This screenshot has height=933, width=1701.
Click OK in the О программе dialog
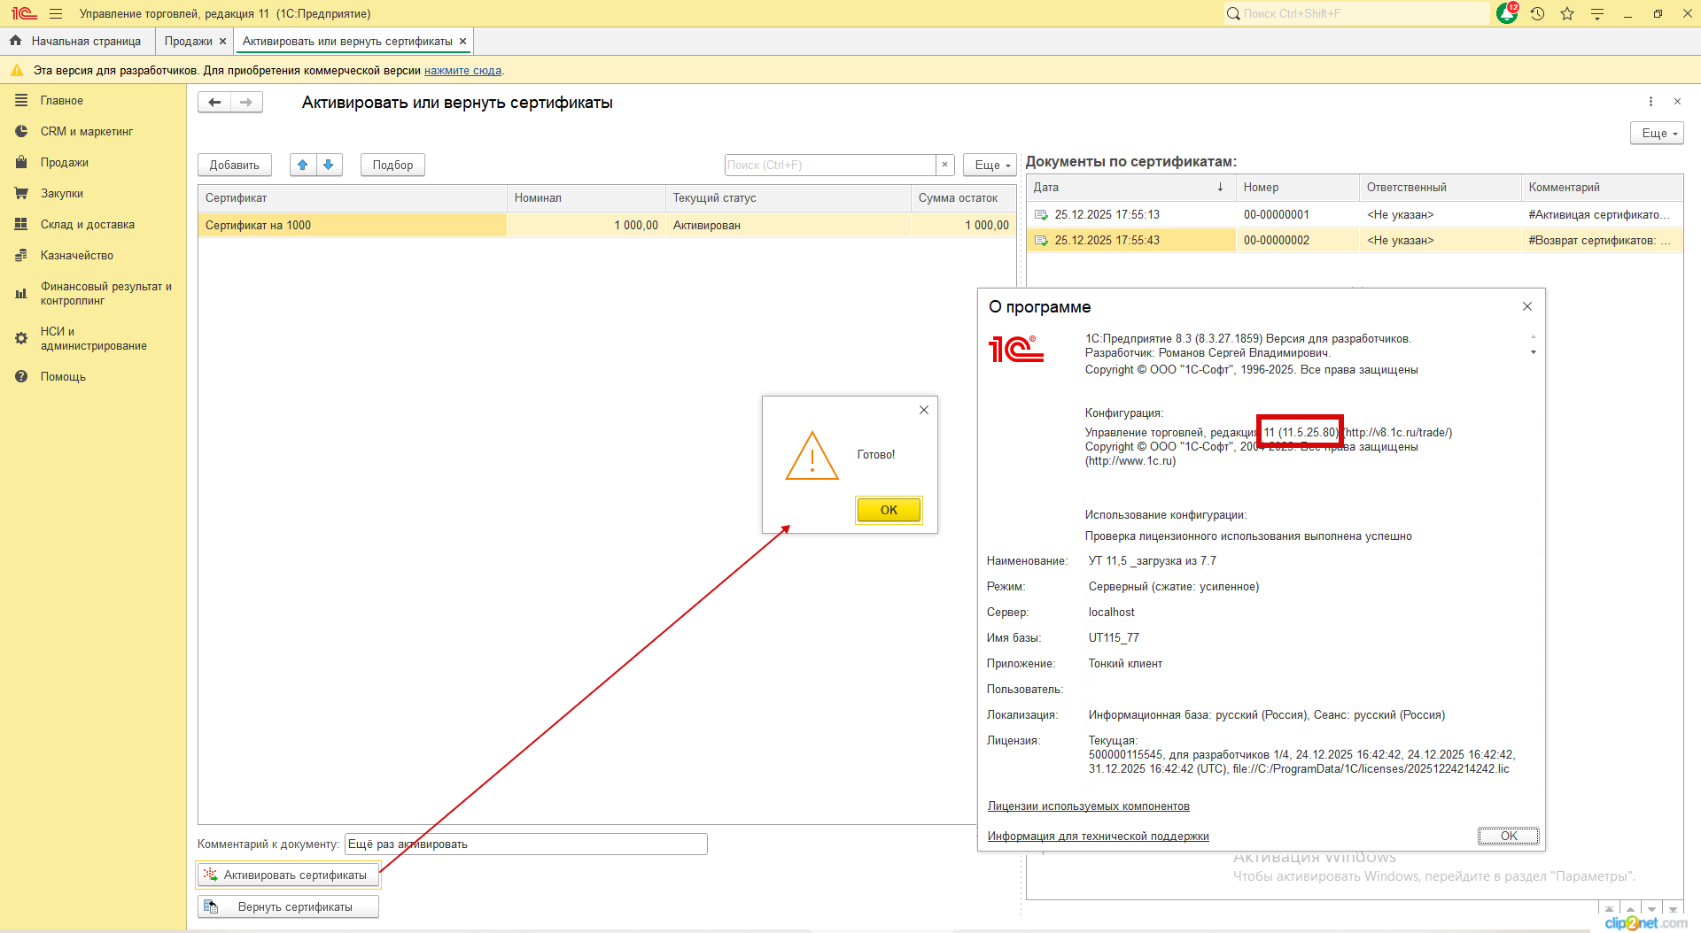pos(1509,837)
